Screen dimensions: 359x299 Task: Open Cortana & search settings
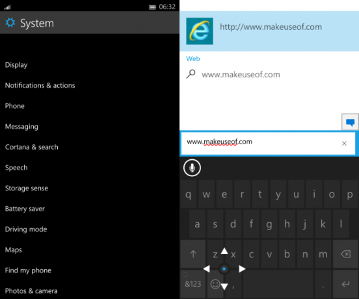[x=32, y=147]
